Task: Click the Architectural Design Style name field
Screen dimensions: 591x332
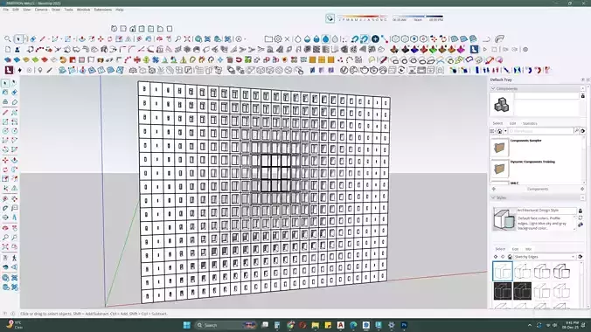Action: tap(546, 211)
